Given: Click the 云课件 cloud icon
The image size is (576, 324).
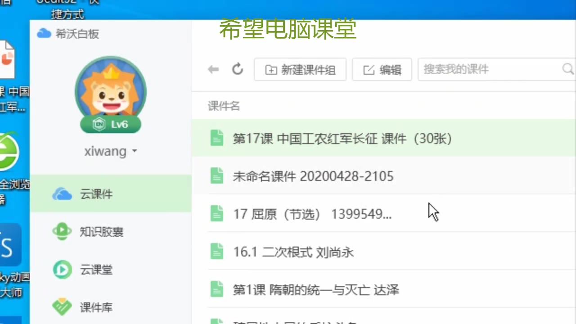Looking at the screenshot, I should pyautogui.click(x=62, y=194).
